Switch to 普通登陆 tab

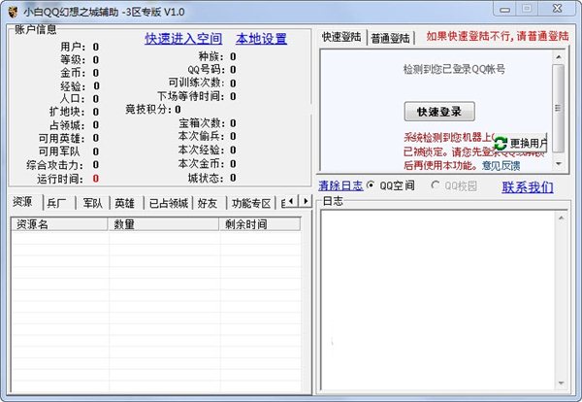tap(390, 38)
